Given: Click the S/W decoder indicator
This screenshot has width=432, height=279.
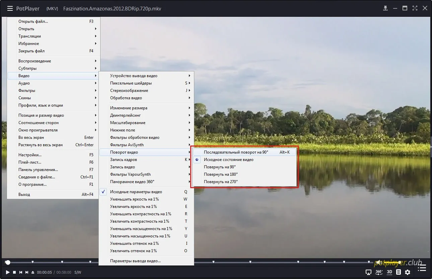Looking at the screenshot, I should (78, 272).
